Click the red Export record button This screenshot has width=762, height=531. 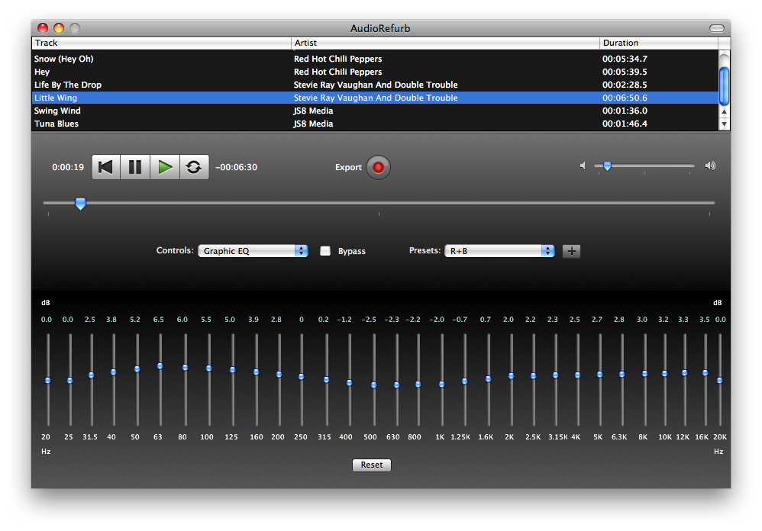tap(378, 167)
